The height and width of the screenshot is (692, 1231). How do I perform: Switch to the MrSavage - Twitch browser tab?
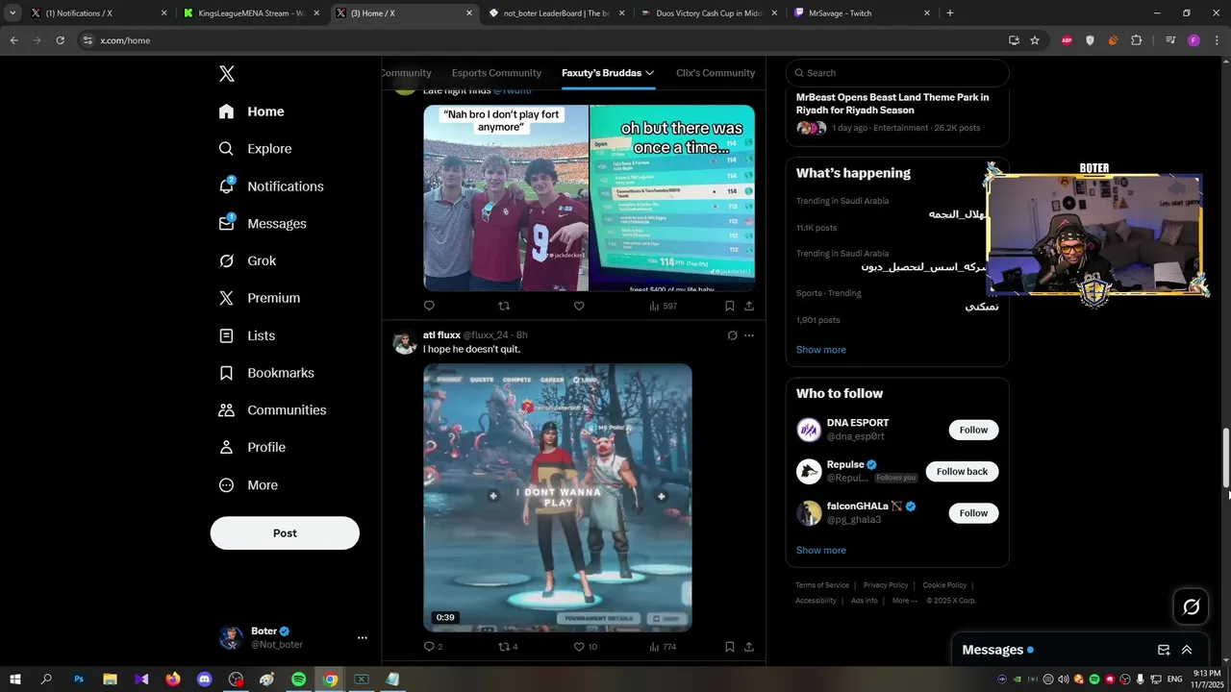coord(864,13)
